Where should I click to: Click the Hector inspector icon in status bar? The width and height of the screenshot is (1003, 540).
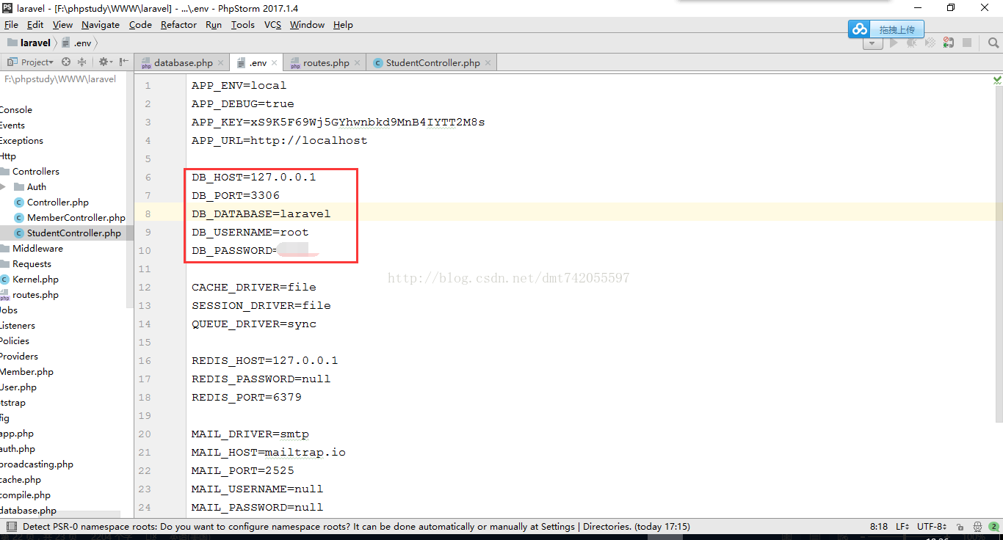(x=977, y=527)
